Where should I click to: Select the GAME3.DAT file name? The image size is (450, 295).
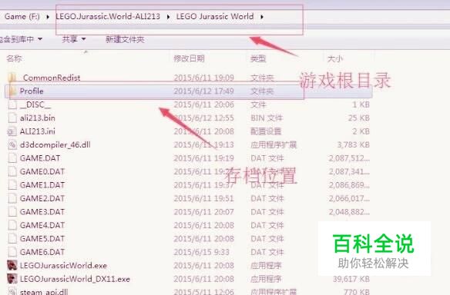pyautogui.click(x=42, y=212)
